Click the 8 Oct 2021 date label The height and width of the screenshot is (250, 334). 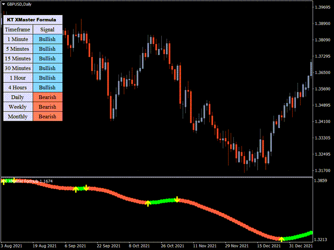point(139,246)
